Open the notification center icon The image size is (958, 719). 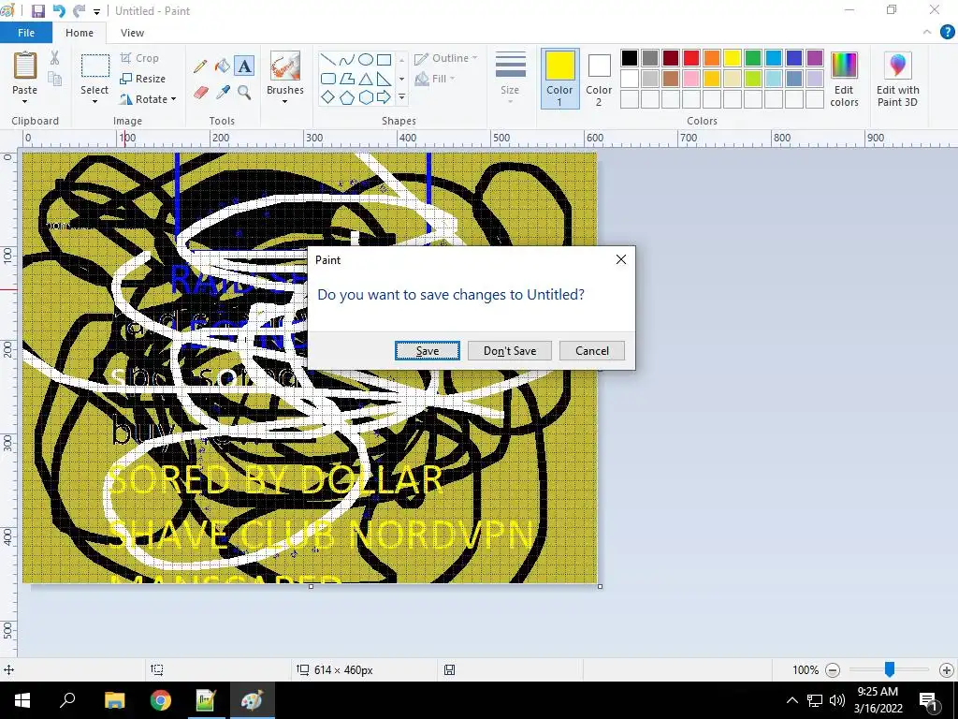[x=929, y=700]
